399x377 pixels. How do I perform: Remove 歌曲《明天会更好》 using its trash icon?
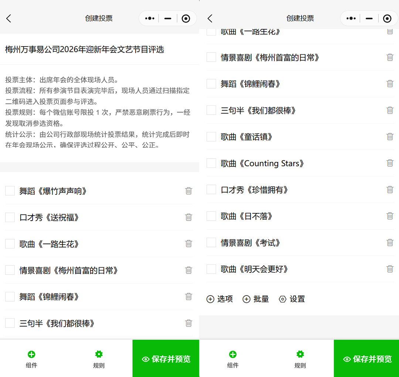(x=390, y=269)
